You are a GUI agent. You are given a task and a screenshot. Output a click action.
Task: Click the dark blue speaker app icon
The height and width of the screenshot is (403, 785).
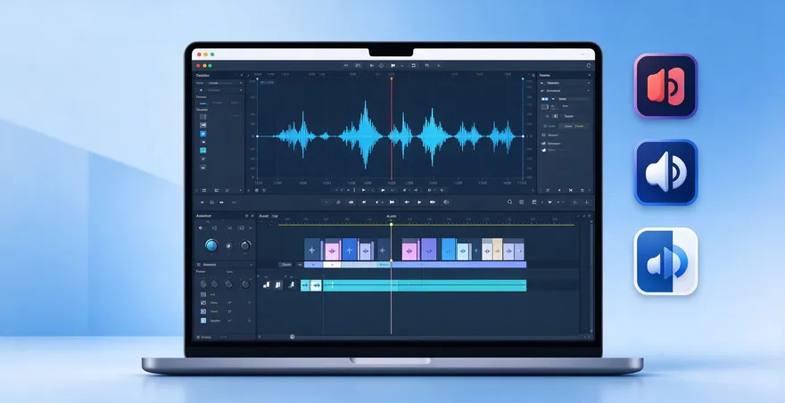point(665,172)
